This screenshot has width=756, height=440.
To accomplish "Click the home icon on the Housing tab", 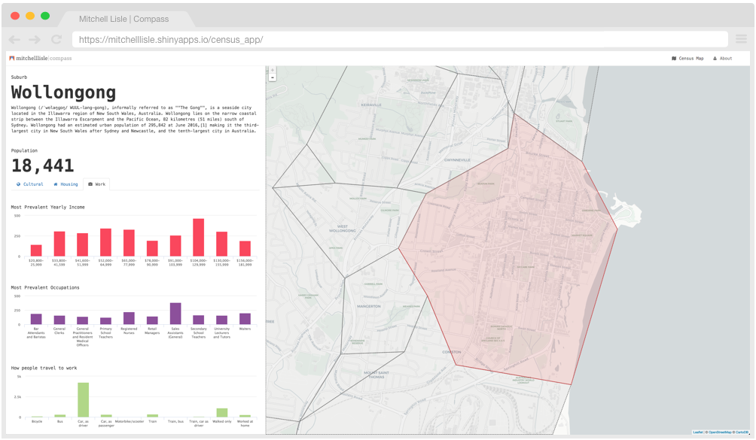I will [x=56, y=184].
